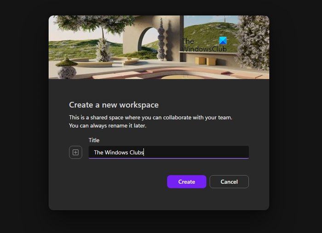Click the word 'The' in title field
Screen dimensions: 322x233
(x=98, y=152)
